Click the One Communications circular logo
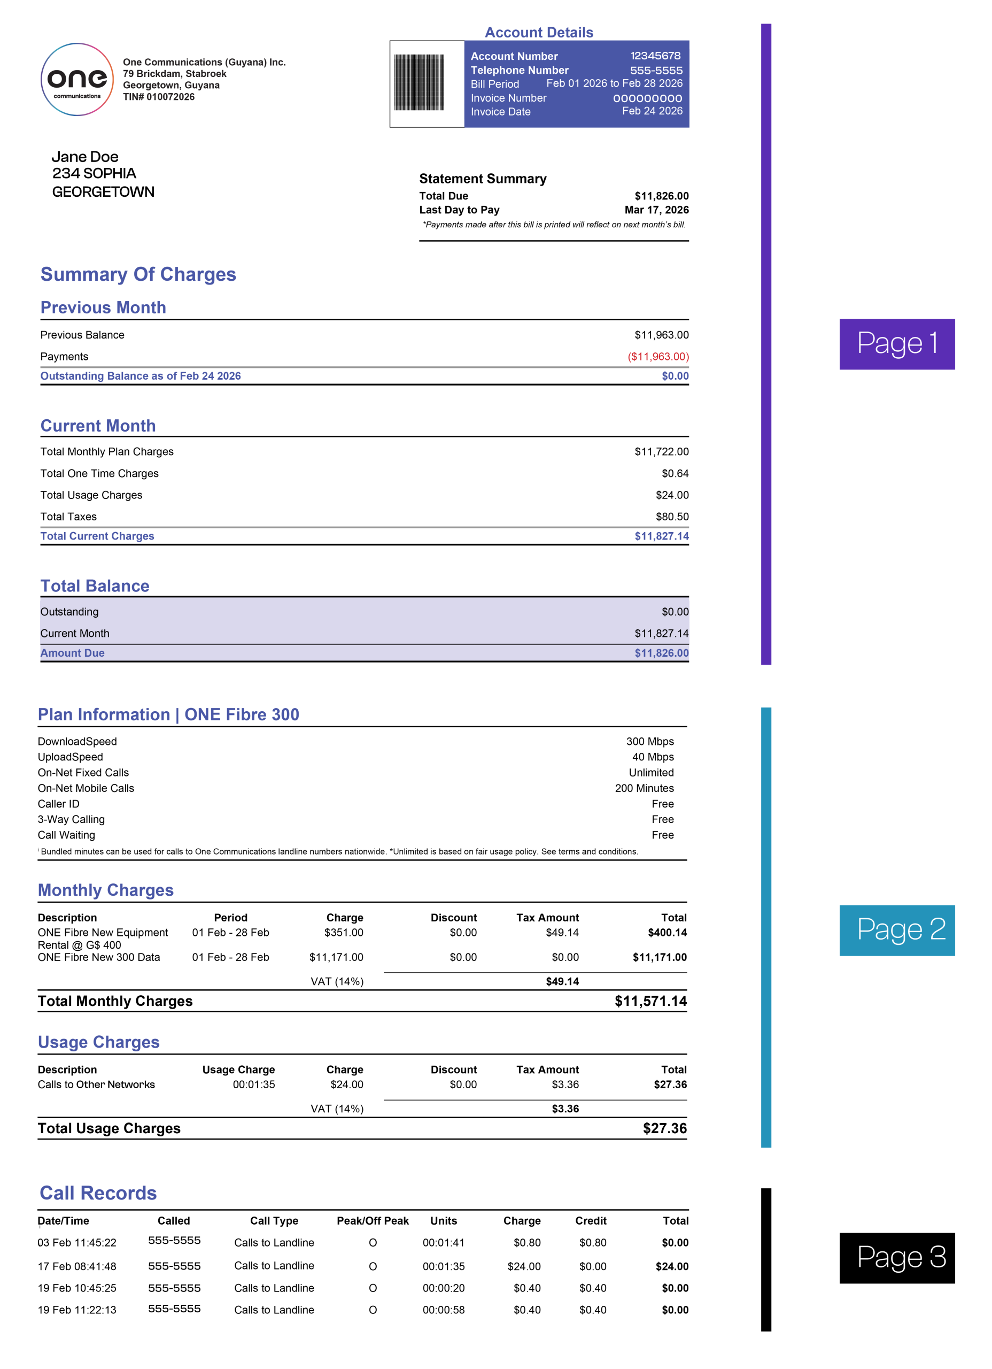992x1369 pixels. coord(76,79)
